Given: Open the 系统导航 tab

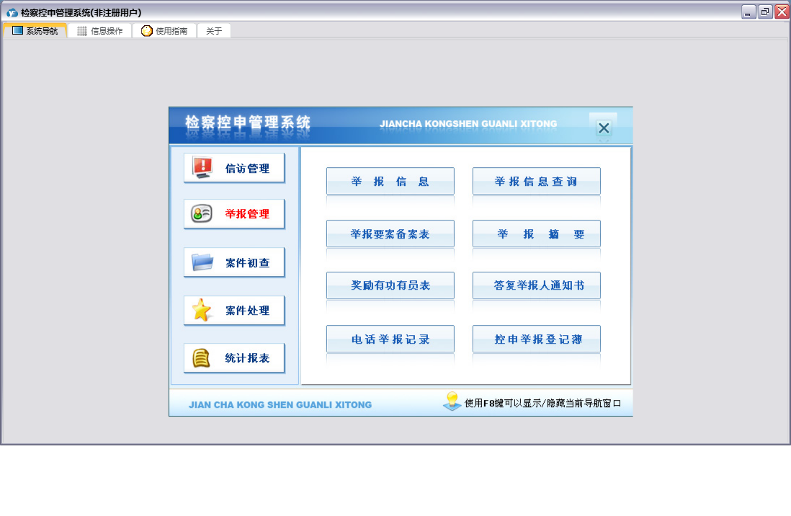Looking at the screenshot, I should click(x=35, y=31).
